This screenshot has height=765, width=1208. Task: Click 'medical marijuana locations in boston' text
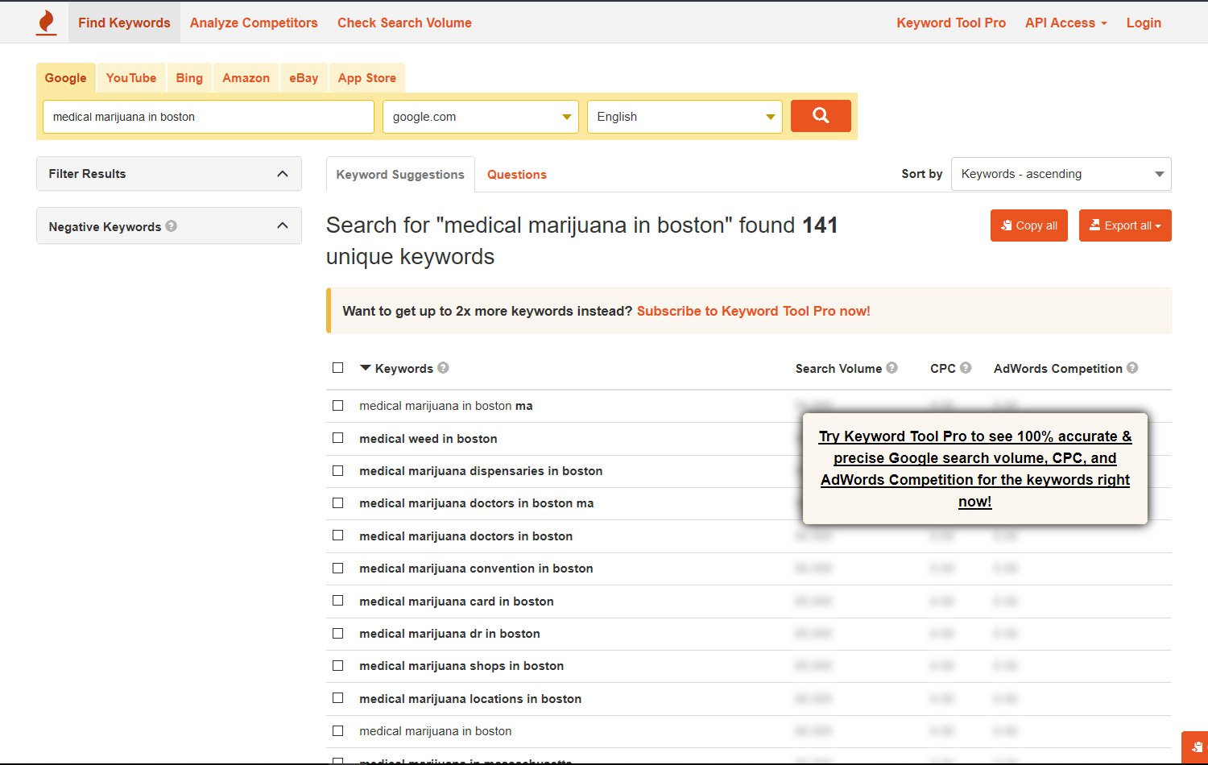click(470, 699)
